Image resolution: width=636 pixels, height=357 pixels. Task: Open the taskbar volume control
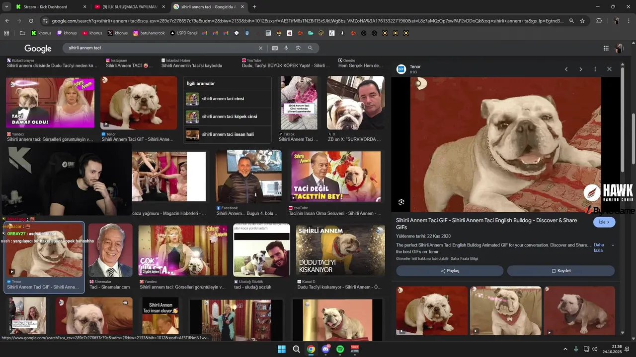click(x=595, y=349)
